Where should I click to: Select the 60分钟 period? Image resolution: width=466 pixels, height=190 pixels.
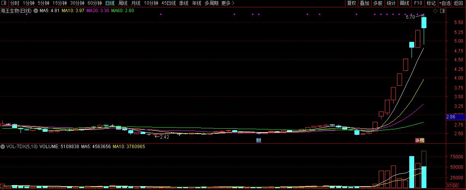click(94, 3)
